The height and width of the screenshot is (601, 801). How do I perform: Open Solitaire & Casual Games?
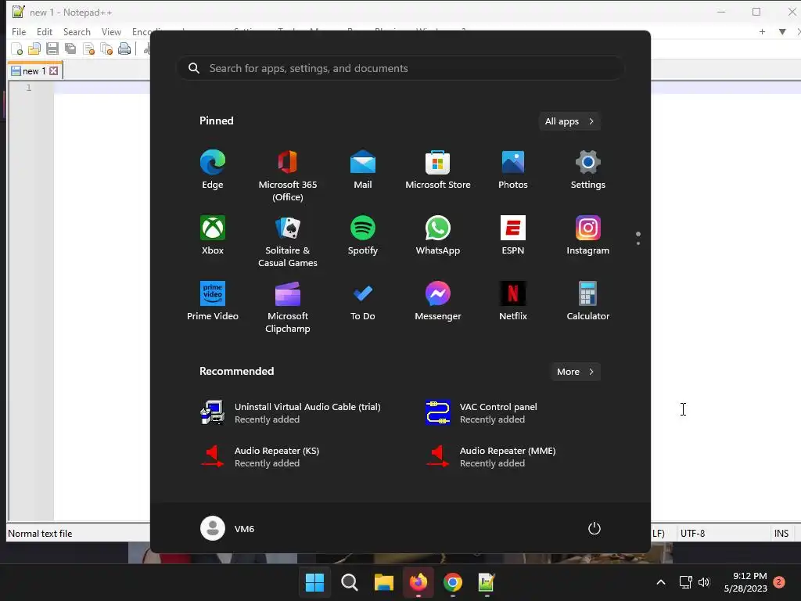288,242
